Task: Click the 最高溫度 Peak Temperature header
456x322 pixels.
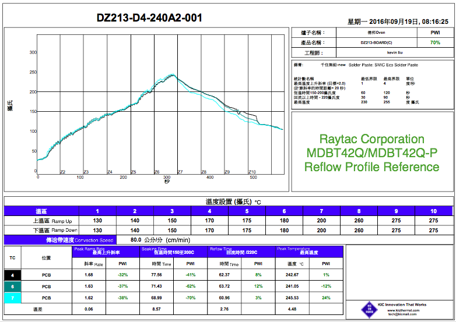Action: [x=309, y=252]
